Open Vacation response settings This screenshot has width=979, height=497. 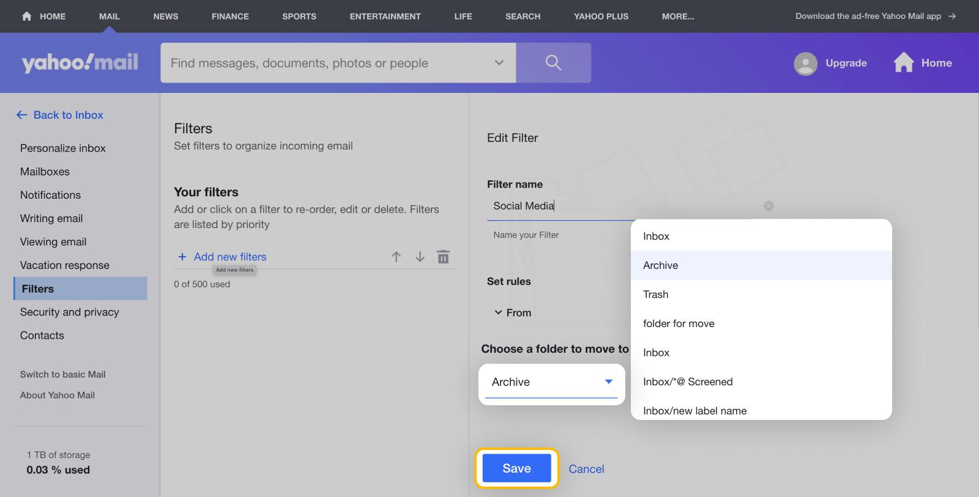point(64,265)
